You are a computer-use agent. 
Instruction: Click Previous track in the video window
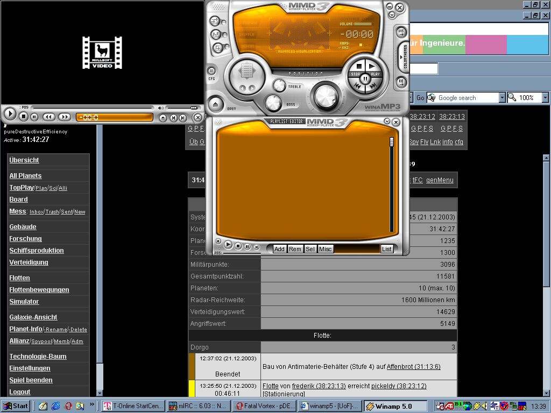click(173, 118)
